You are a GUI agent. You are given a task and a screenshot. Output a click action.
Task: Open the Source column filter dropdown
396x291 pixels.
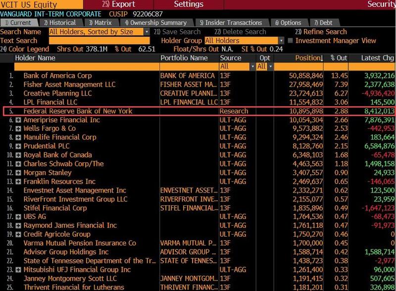(252, 67)
